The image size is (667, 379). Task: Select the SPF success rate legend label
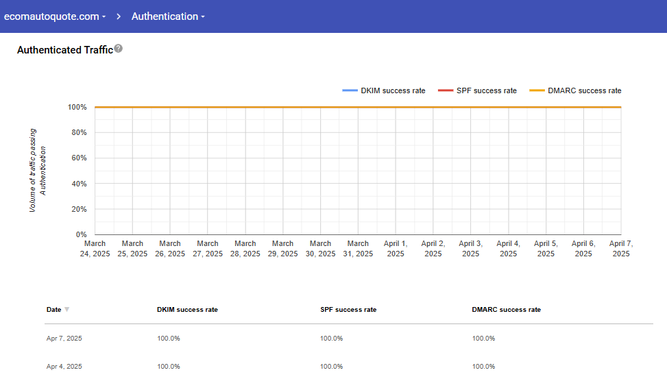tap(486, 90)
